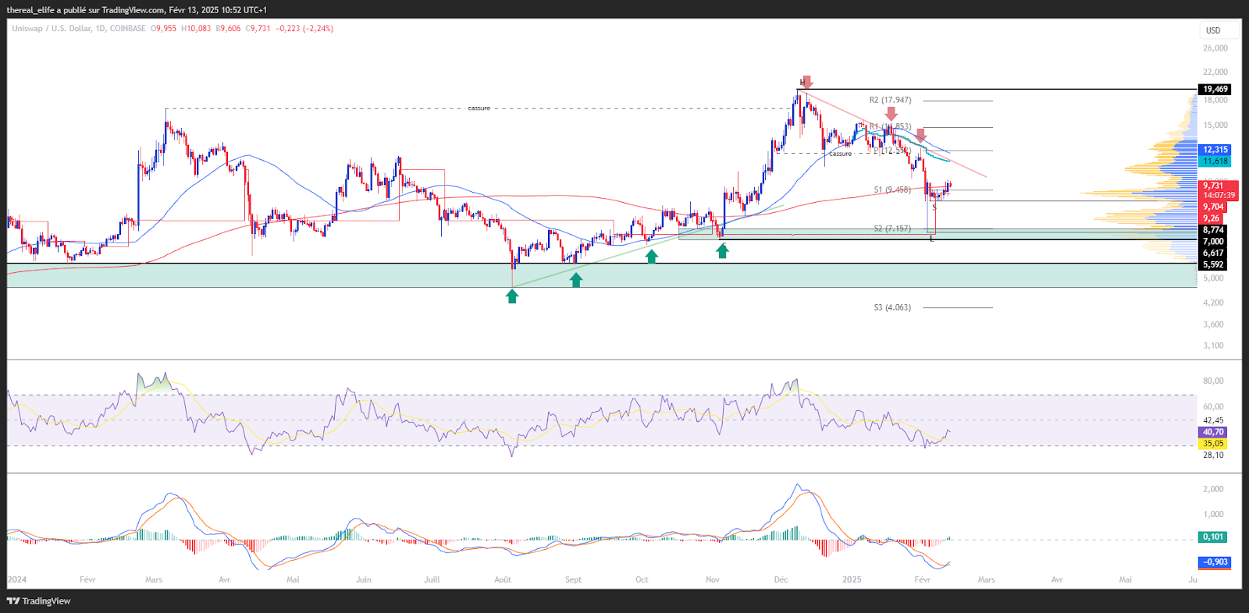The image size is (1249, 613).
Task: Select the blue 12,315 price label
Action: click(x=1215, y=150)
